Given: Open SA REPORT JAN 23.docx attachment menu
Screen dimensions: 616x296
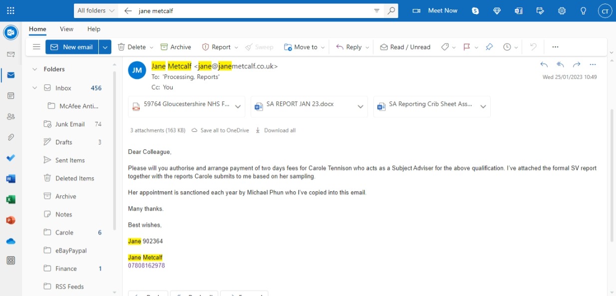Looking at the screenshot, I should click(x=360, y=107).
